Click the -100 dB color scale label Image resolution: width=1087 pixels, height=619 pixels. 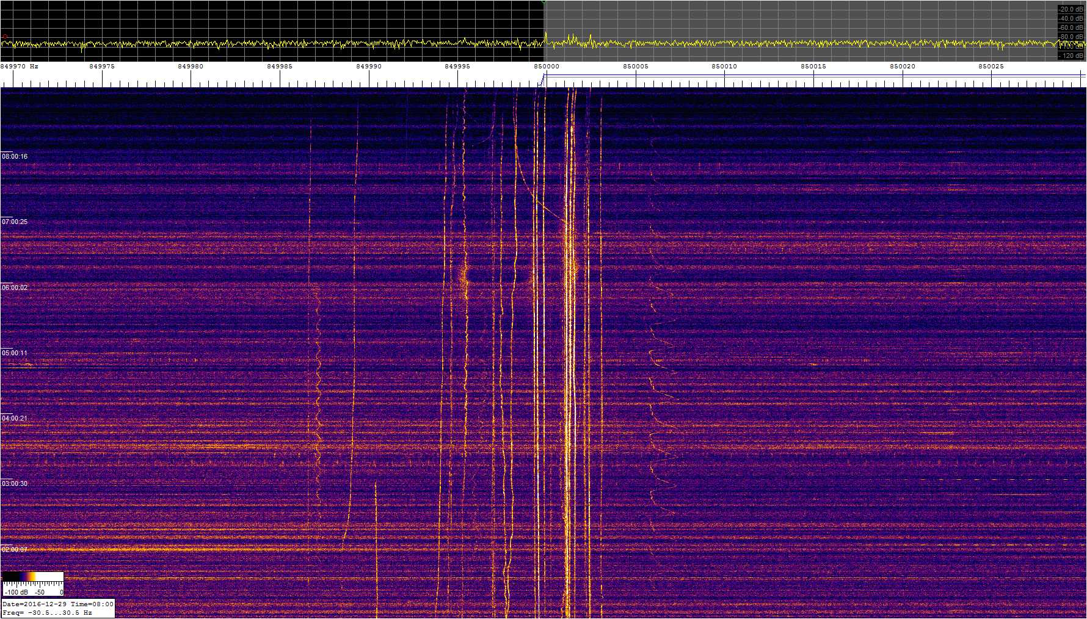point(16,592)
